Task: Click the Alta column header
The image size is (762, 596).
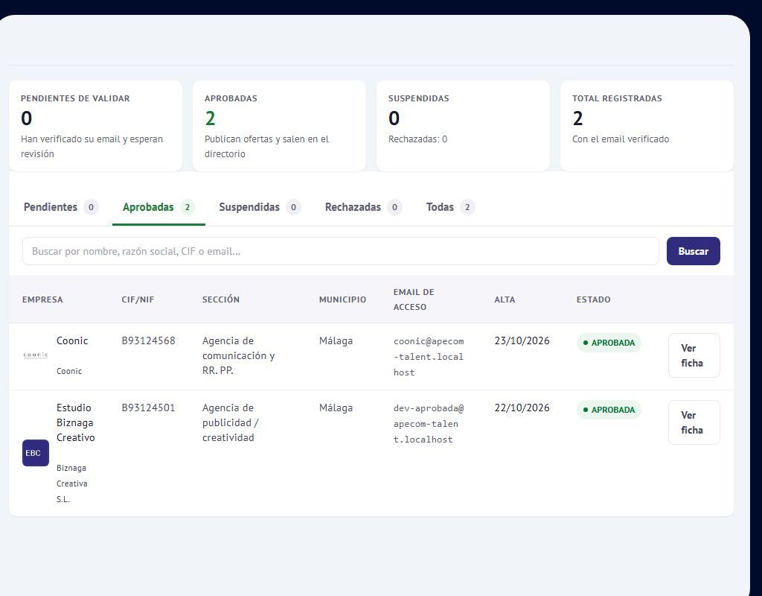Action: [505, 299]
